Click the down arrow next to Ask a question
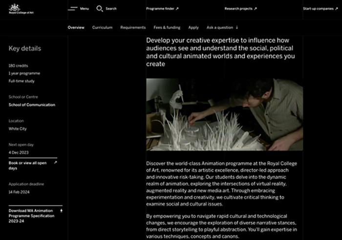The image size is (342, 240). pyautogui.click(x=237, y=27)
